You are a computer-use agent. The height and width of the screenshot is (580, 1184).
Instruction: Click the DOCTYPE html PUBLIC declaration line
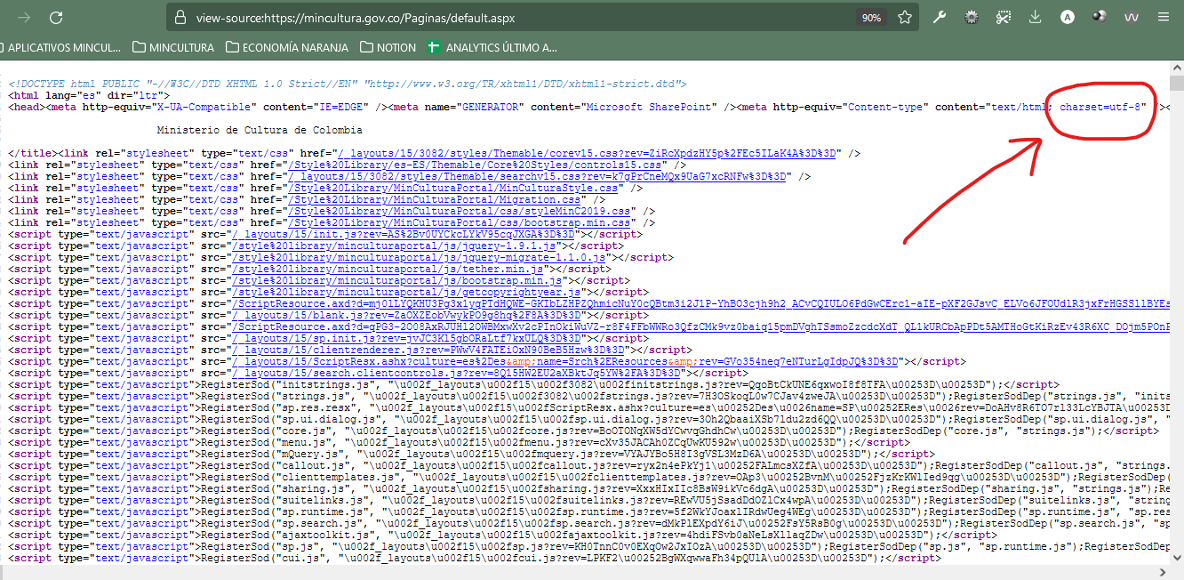coord(348,84)
